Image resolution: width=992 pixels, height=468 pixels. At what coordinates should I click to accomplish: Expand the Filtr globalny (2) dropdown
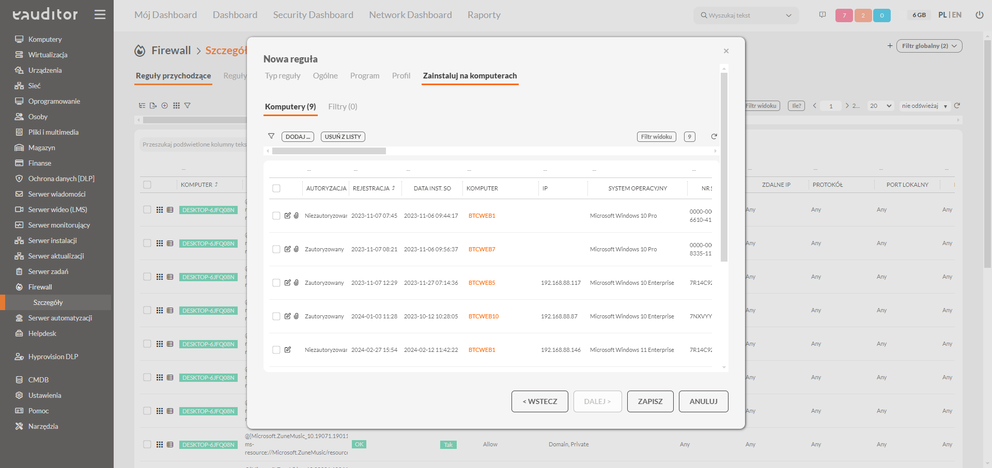[x=929, y=46]
